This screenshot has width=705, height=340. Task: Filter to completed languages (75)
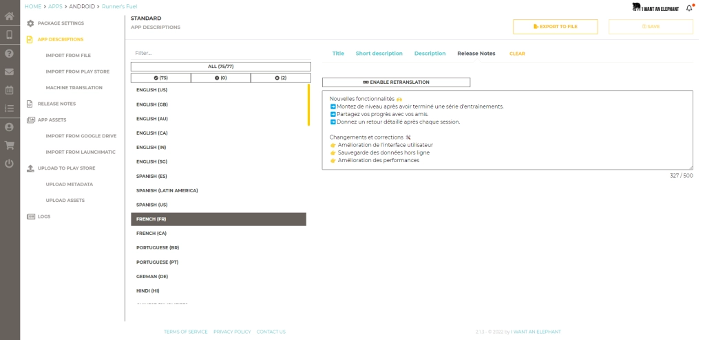(x=161, y=78)
